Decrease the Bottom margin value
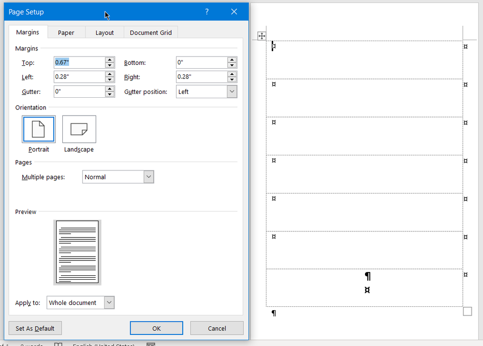This screenshot has width=483, height=346. pos(232,65)
